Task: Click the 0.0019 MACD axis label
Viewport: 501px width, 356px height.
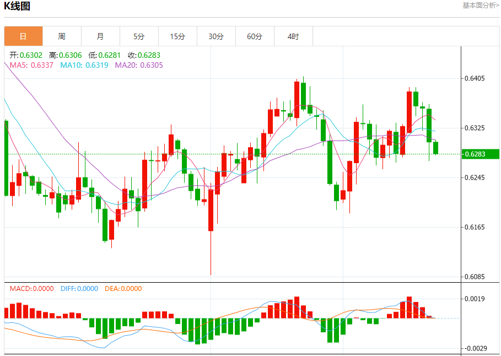Action: (475, 299)
